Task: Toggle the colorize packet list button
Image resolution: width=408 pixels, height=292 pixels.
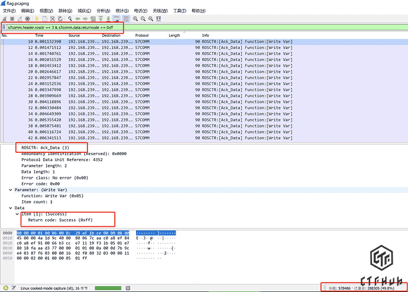Action: coord(126,19)
